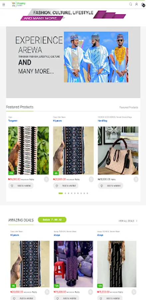Select the last carousel pagination dot
The height and width of the screenshot is (300, 146).
click(87, 193)
